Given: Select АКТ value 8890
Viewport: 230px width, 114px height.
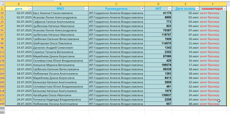Looking at the screenshot, I should [x=158, y=18].
